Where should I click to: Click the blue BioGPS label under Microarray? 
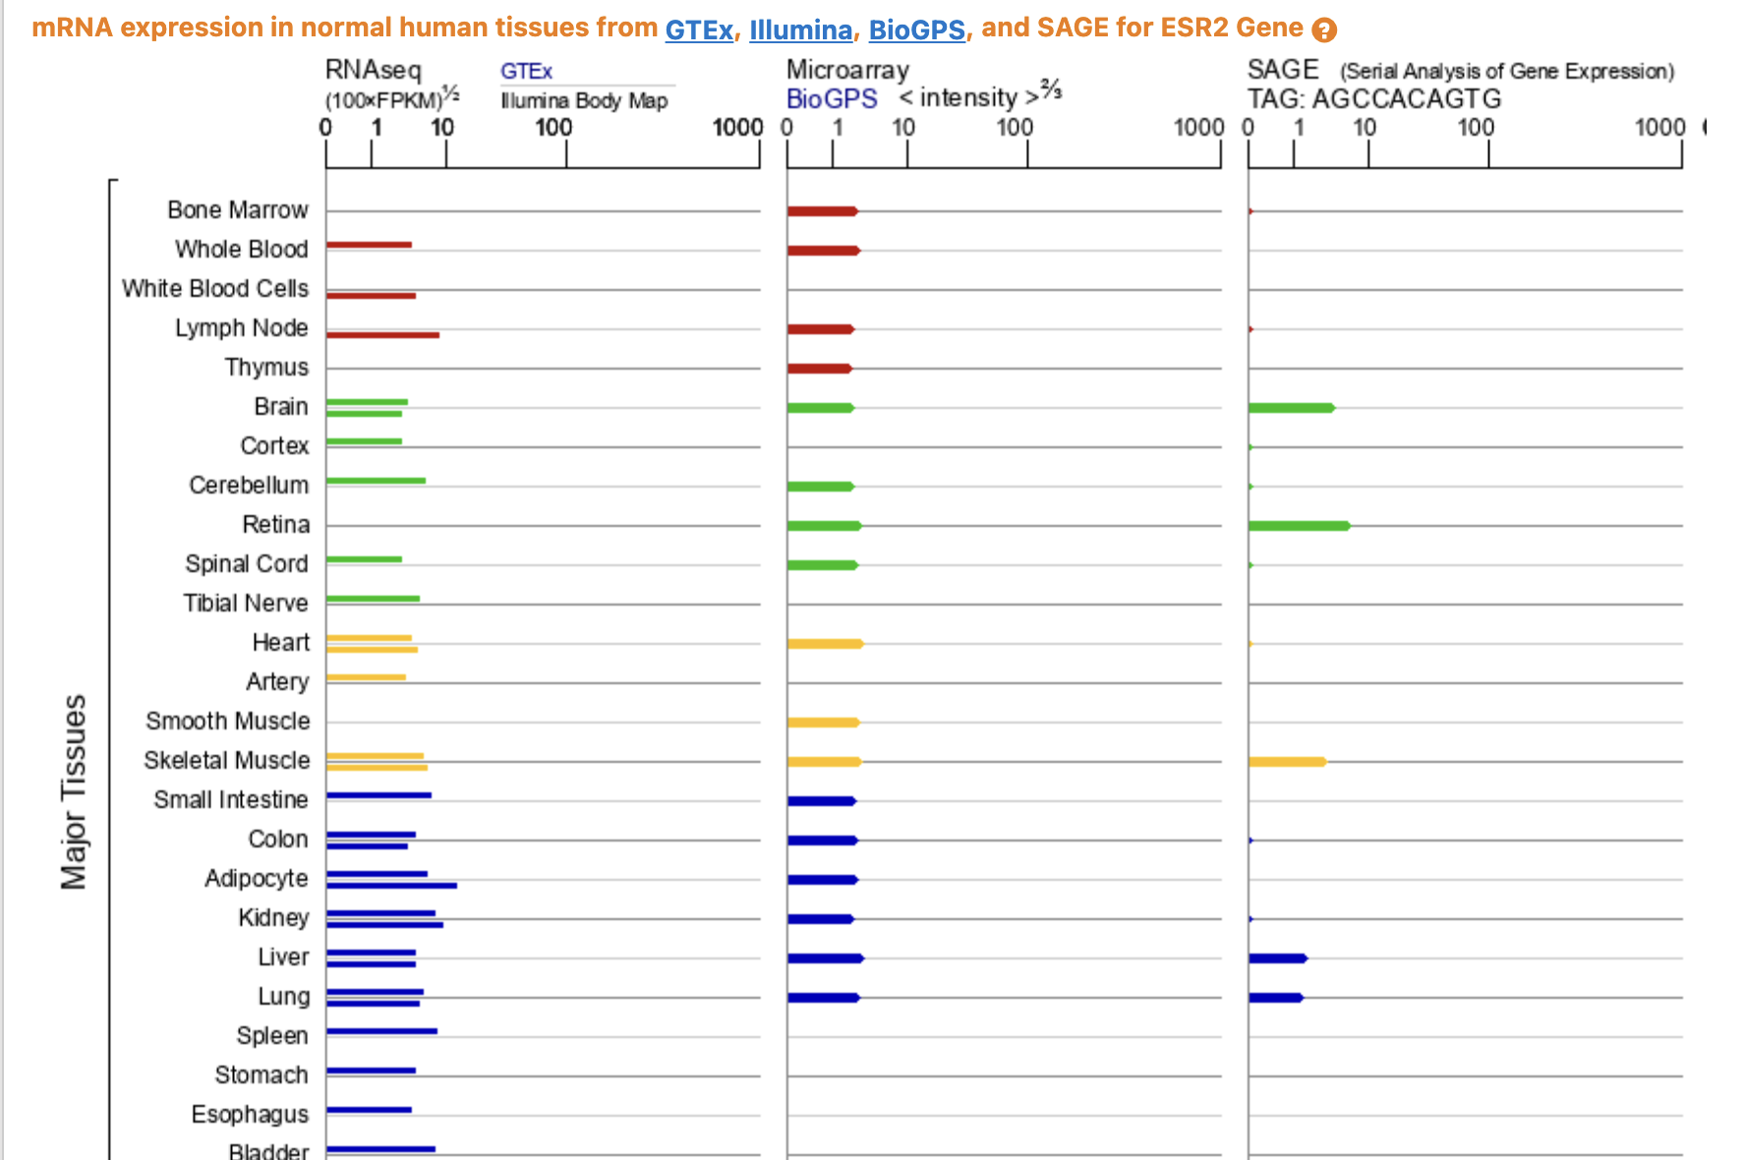[x=832, y=98]
